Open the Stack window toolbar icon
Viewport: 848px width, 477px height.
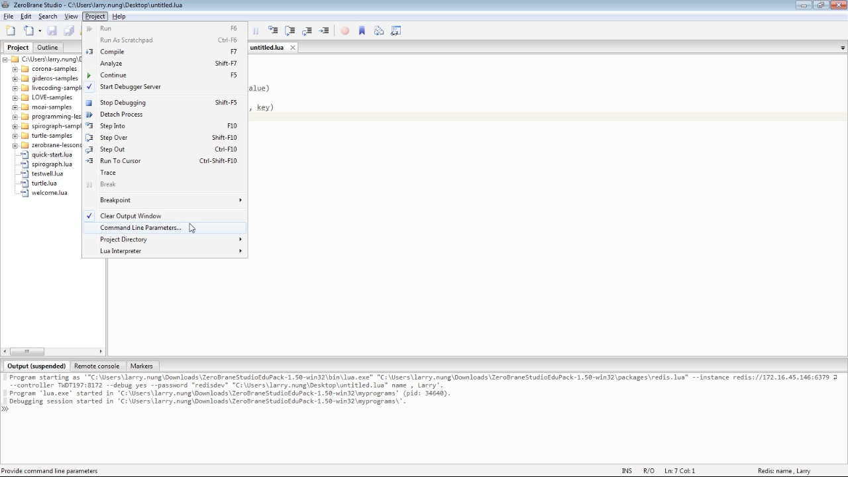tap(379, 30)
